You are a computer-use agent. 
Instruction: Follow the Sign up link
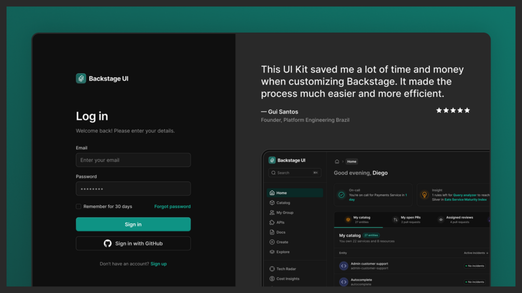click(x=158, y=264)
